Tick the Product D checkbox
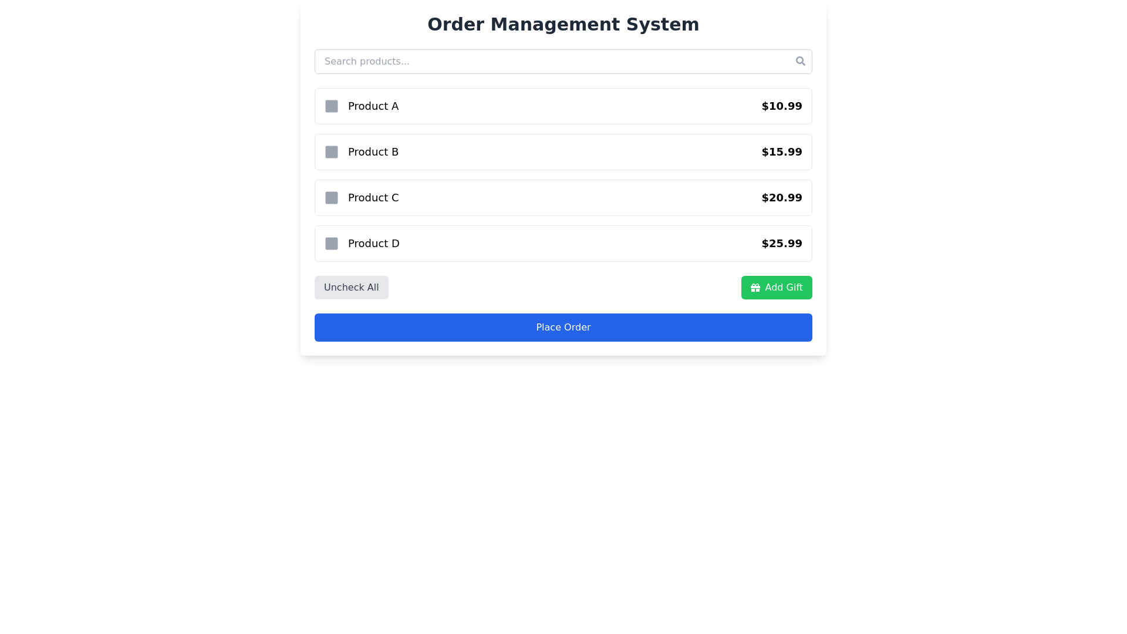 (x=332, y=244)
